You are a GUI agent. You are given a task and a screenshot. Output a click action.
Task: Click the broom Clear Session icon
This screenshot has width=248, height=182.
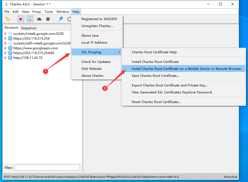coord(8,19)
